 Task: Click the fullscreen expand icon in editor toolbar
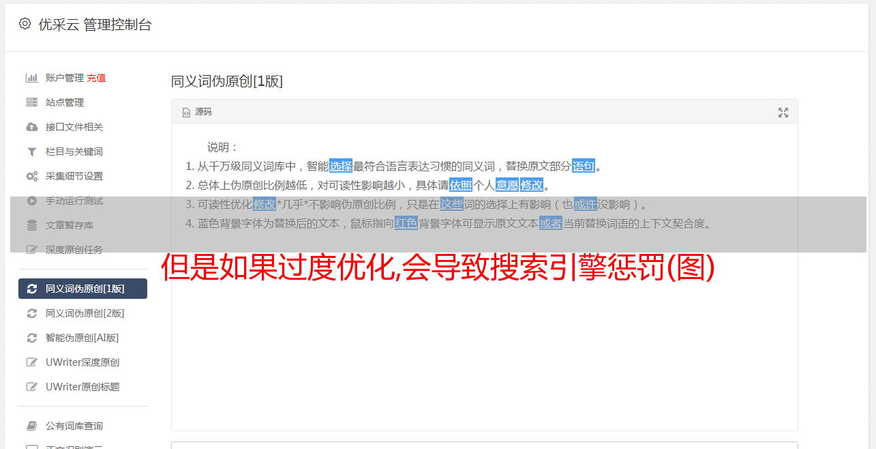pos(783,113)
